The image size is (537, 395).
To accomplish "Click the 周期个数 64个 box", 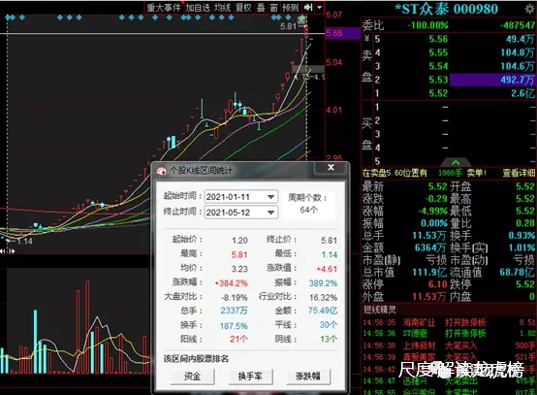I will (x=308, y=205).
